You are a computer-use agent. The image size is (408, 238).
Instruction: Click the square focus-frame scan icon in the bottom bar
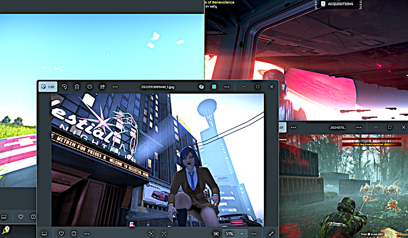(x=151, y=233)
